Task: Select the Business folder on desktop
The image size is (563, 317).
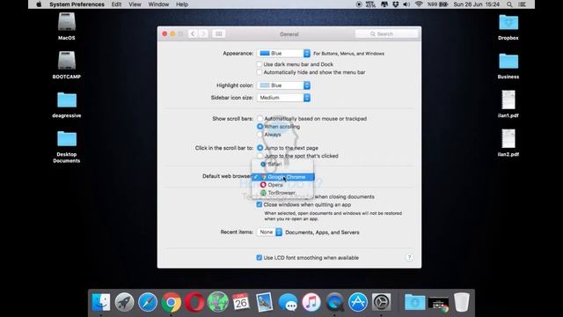Action: click(x=508, y=66)
